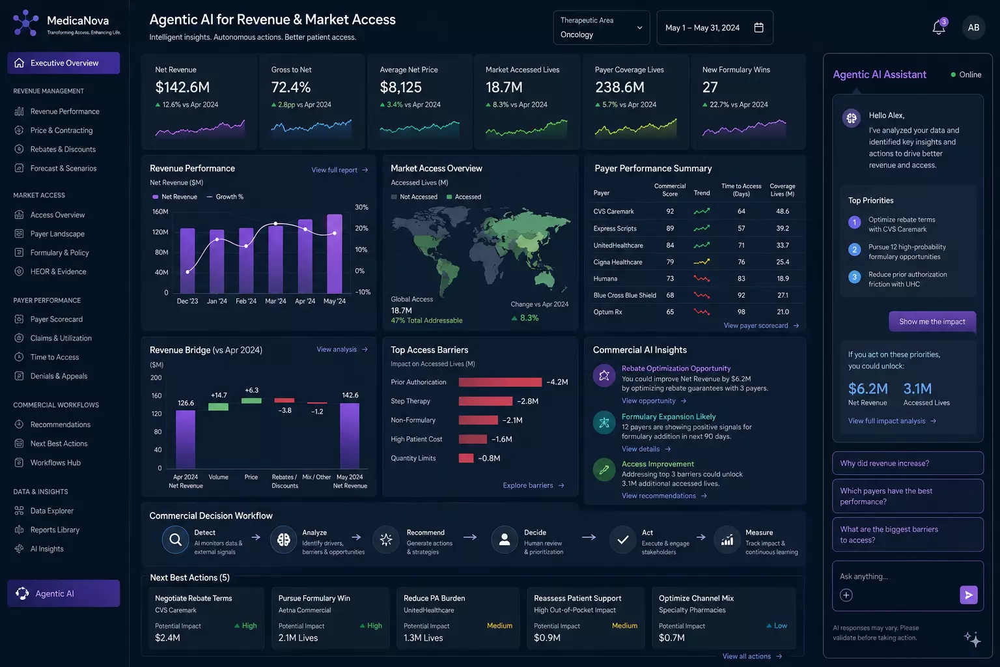Image resolution: width=1000 pixels, height=667 pixels.
Task: Click the Payer Landscape sidebar icon
Action: (x=19, y=234)
